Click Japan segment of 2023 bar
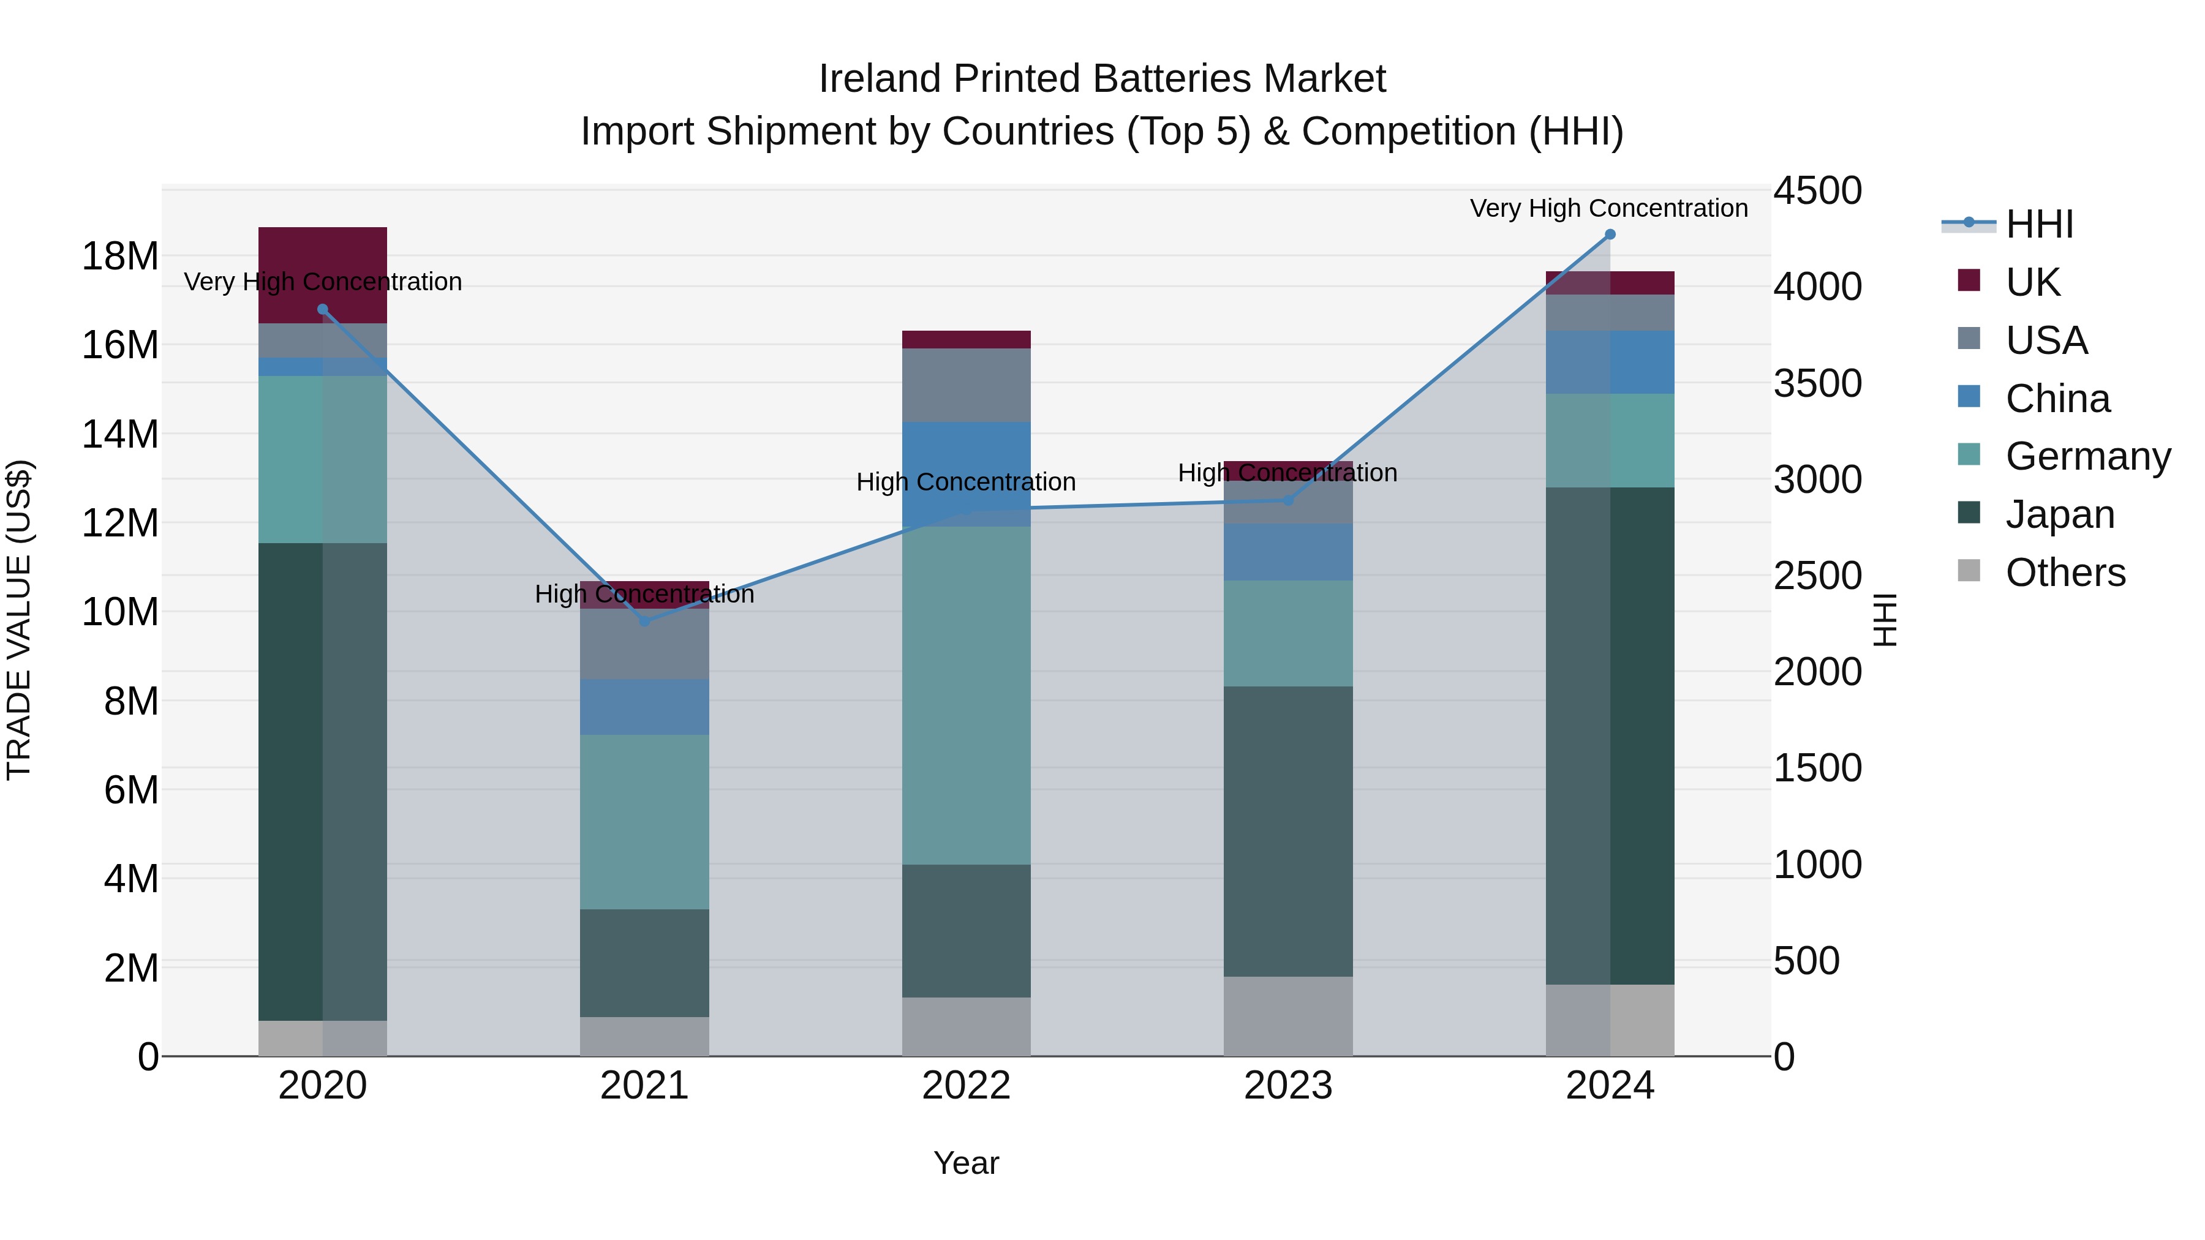Screen dimensions: 2205x1240 click(1288, 832)
